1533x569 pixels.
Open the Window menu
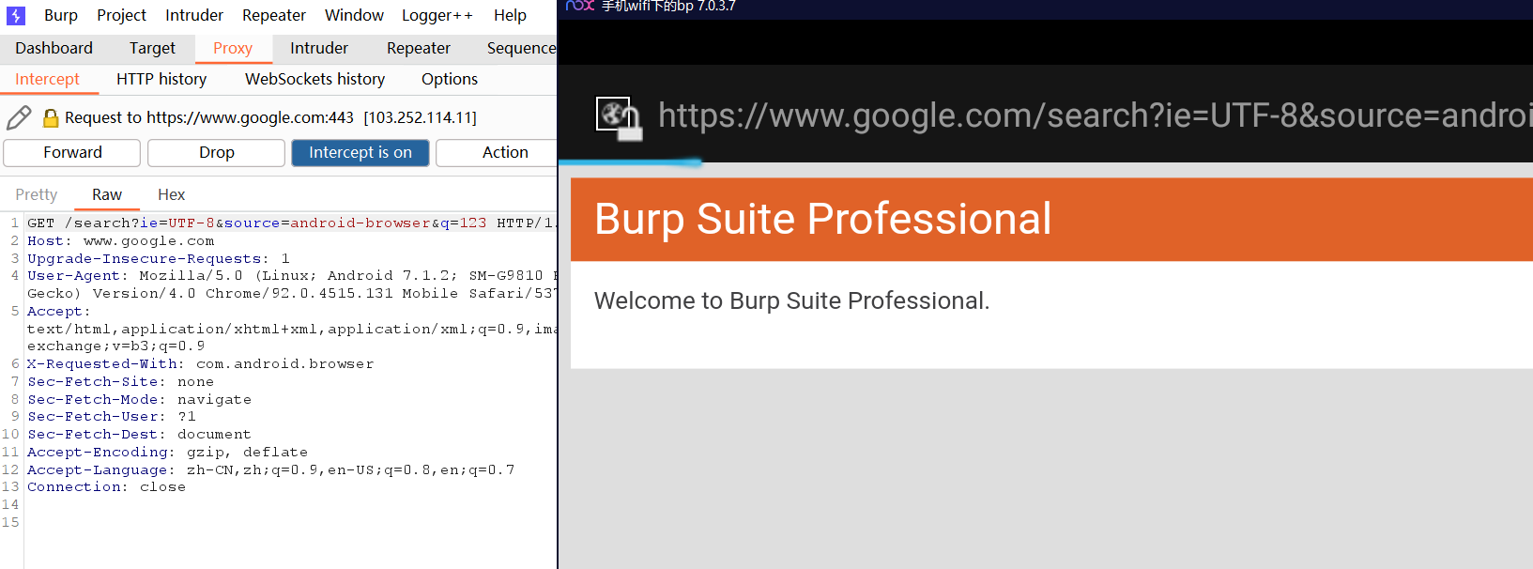coord(354,16)
